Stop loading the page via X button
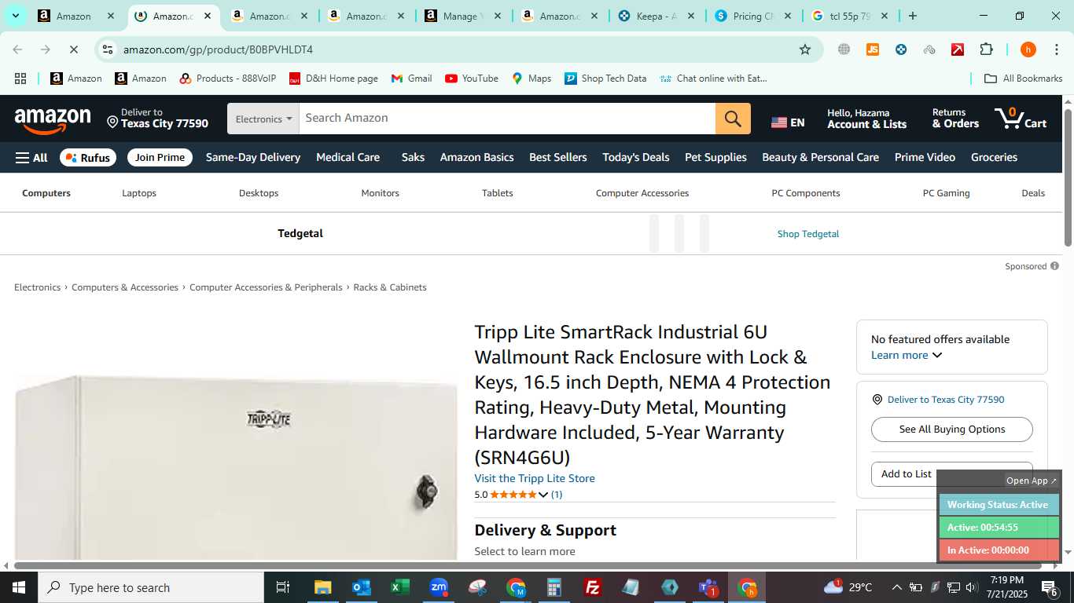1074x603 pixels. 73,49
